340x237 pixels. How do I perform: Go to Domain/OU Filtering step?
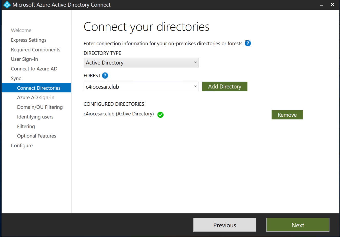(40, 107)
